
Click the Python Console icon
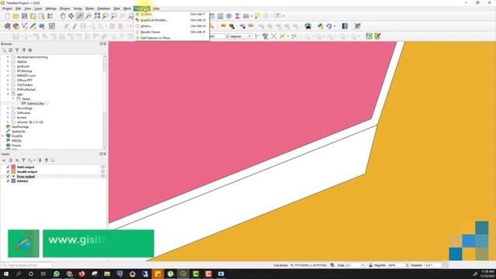(320, 26)
